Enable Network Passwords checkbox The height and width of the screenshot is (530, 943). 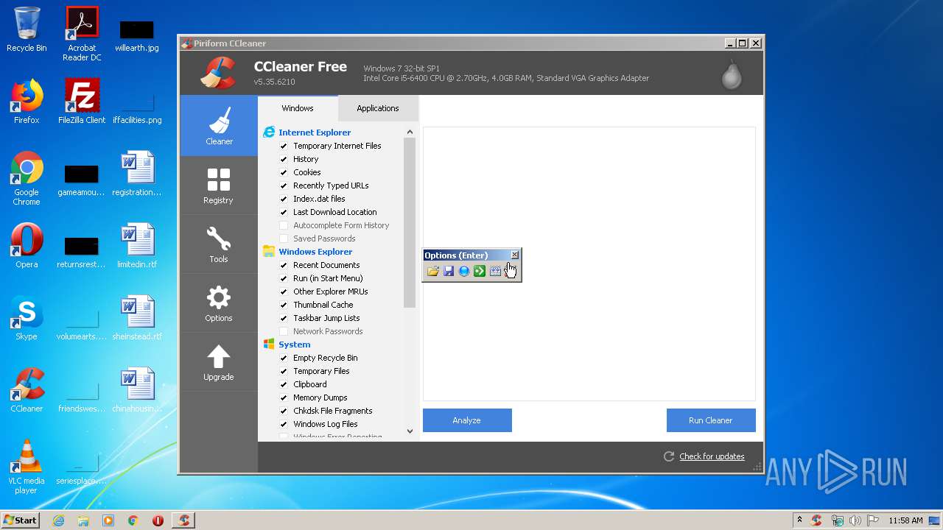click(284, 331)
